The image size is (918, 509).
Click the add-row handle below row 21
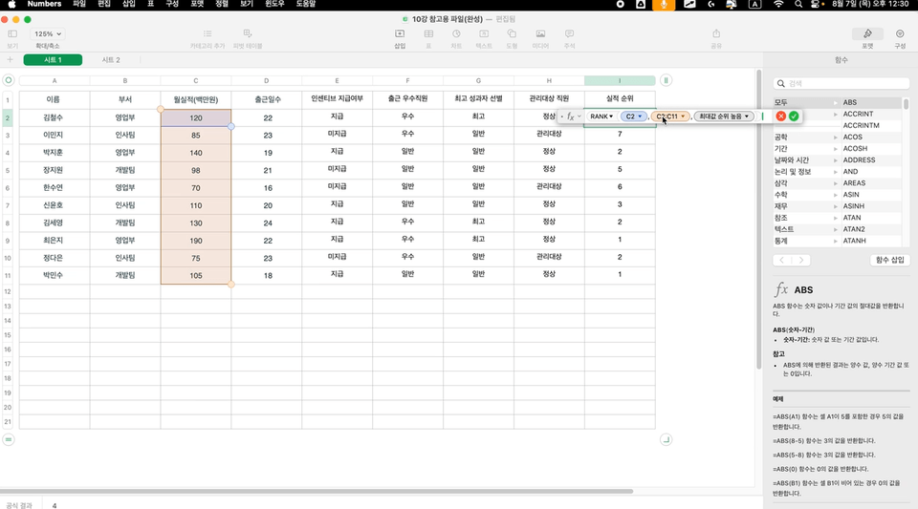pyautogui.click(x=9, y=439)
